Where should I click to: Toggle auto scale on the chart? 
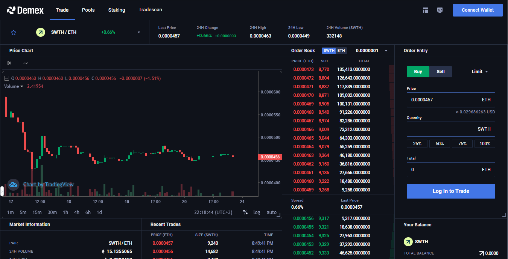272,212
